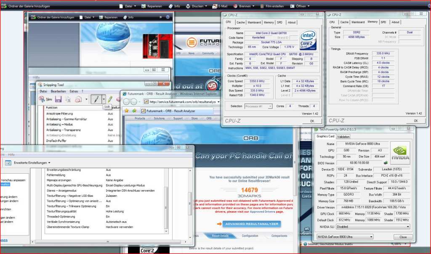Expand the Öffnen dropdown arrow

[308, 6]
